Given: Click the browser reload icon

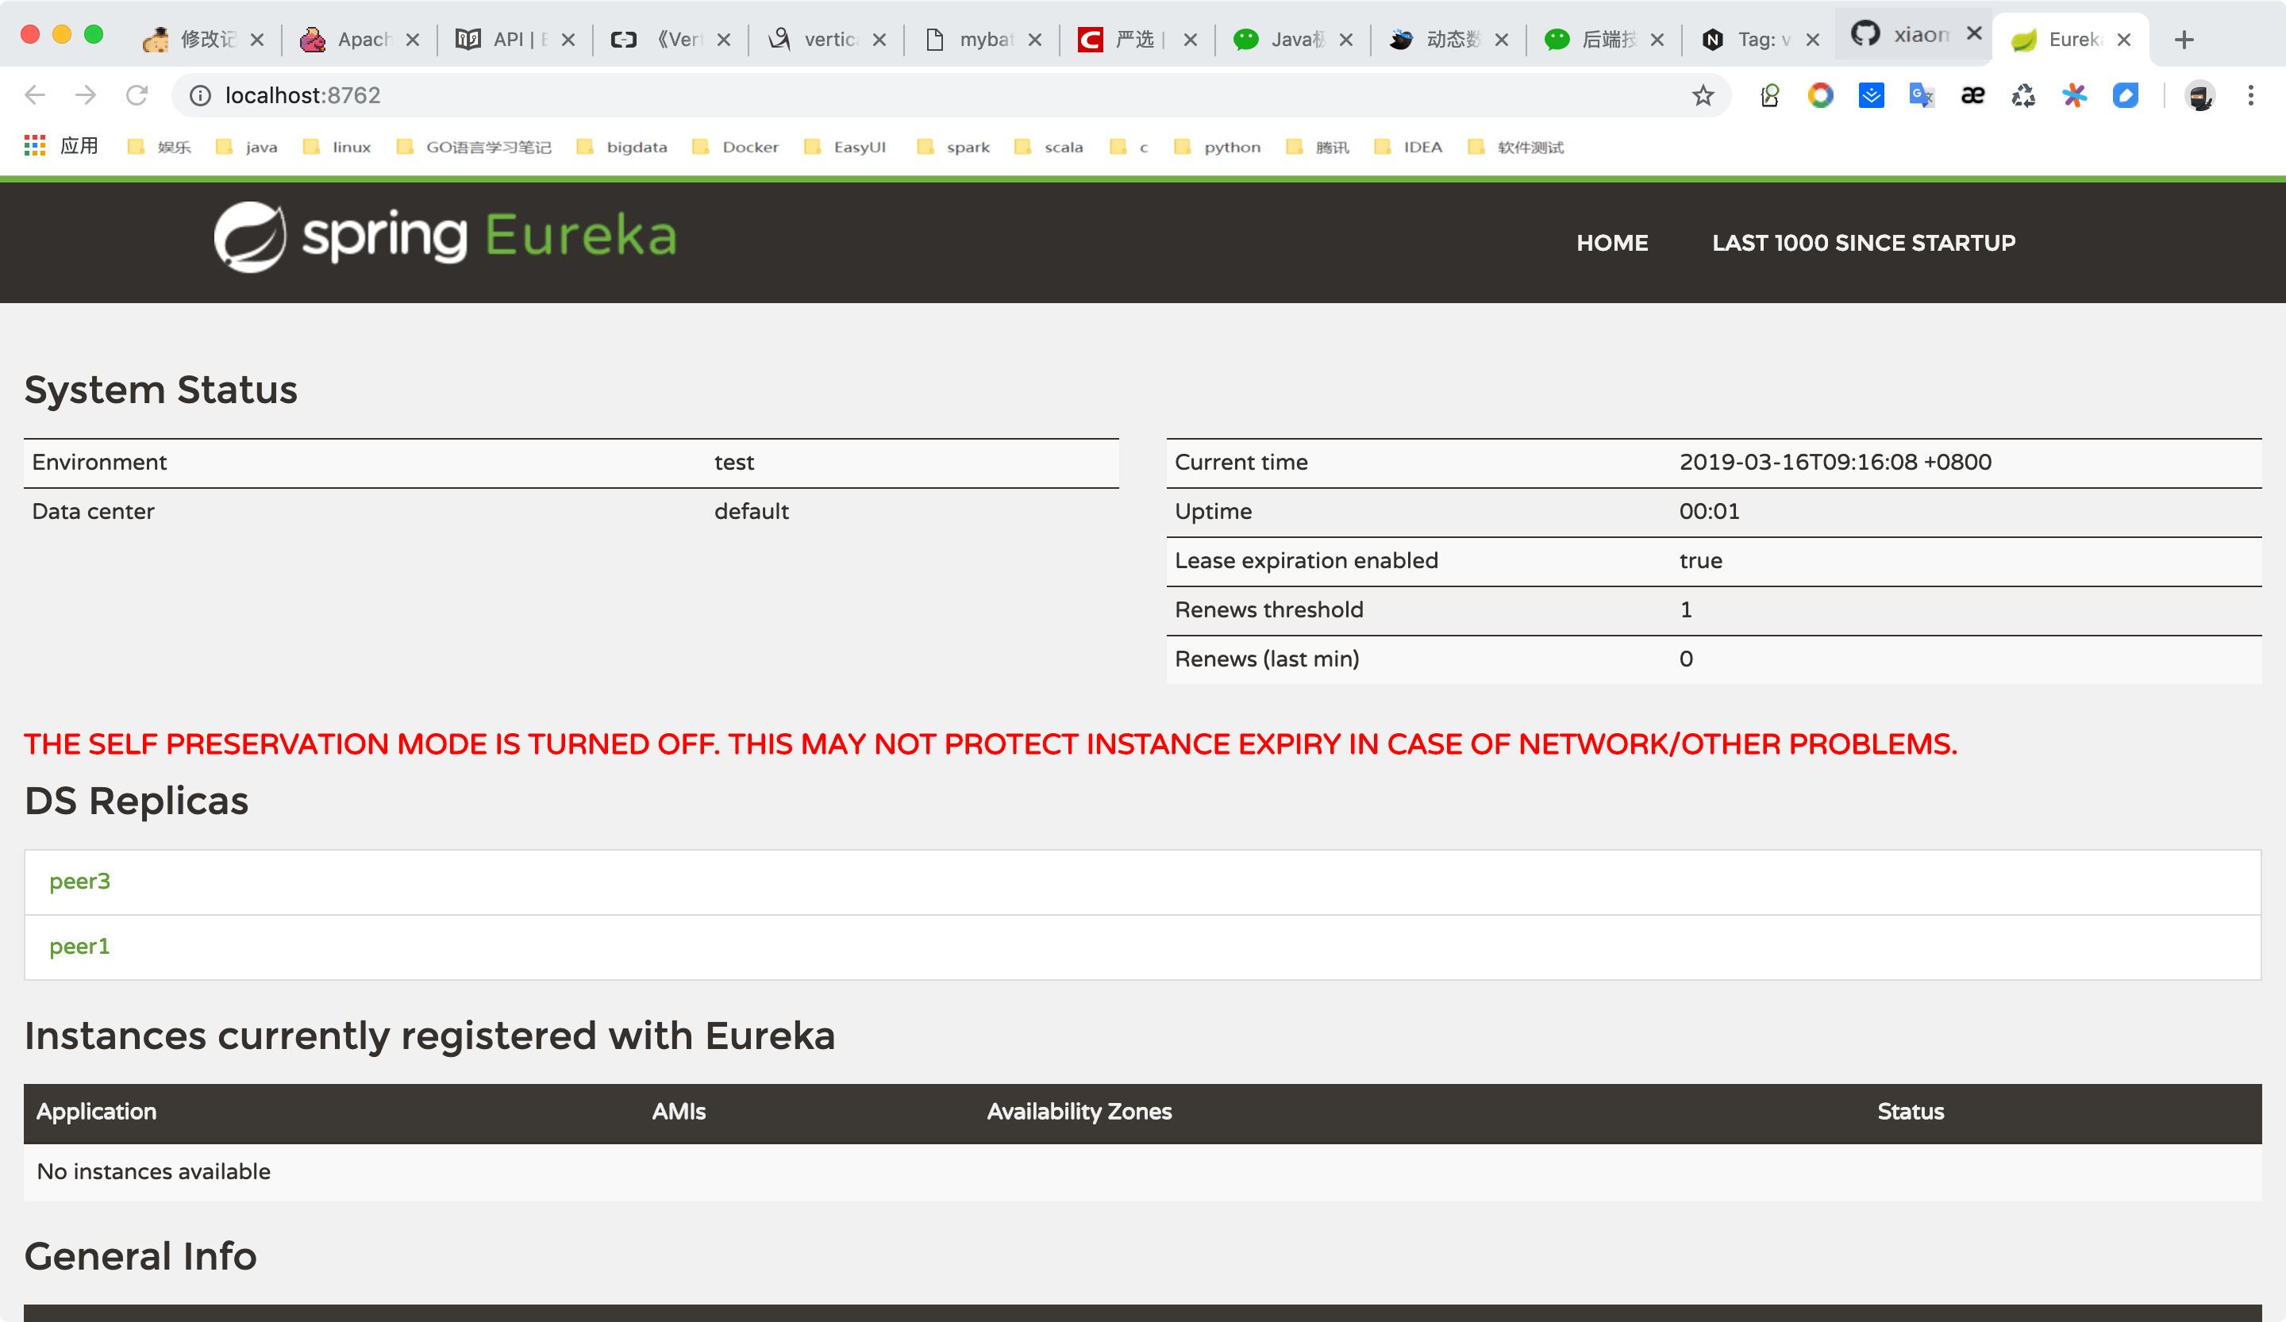Looking at the screenshot, I should (x=137, y=95).
